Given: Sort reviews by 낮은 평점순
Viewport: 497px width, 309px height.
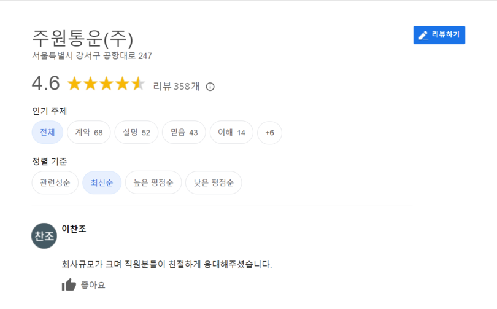Looking at the screenshot, I should (x=214, y=182).
